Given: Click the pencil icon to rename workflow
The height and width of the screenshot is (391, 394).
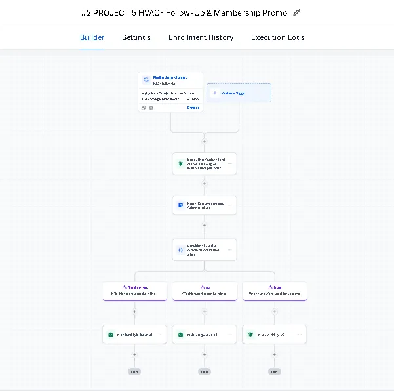Looking at the screenshot, I should (x=297, y=12).
